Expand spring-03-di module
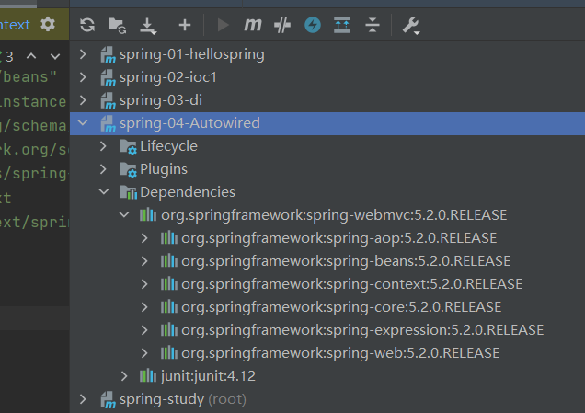Viewport: 585px width, 413px height. point(83,100)
